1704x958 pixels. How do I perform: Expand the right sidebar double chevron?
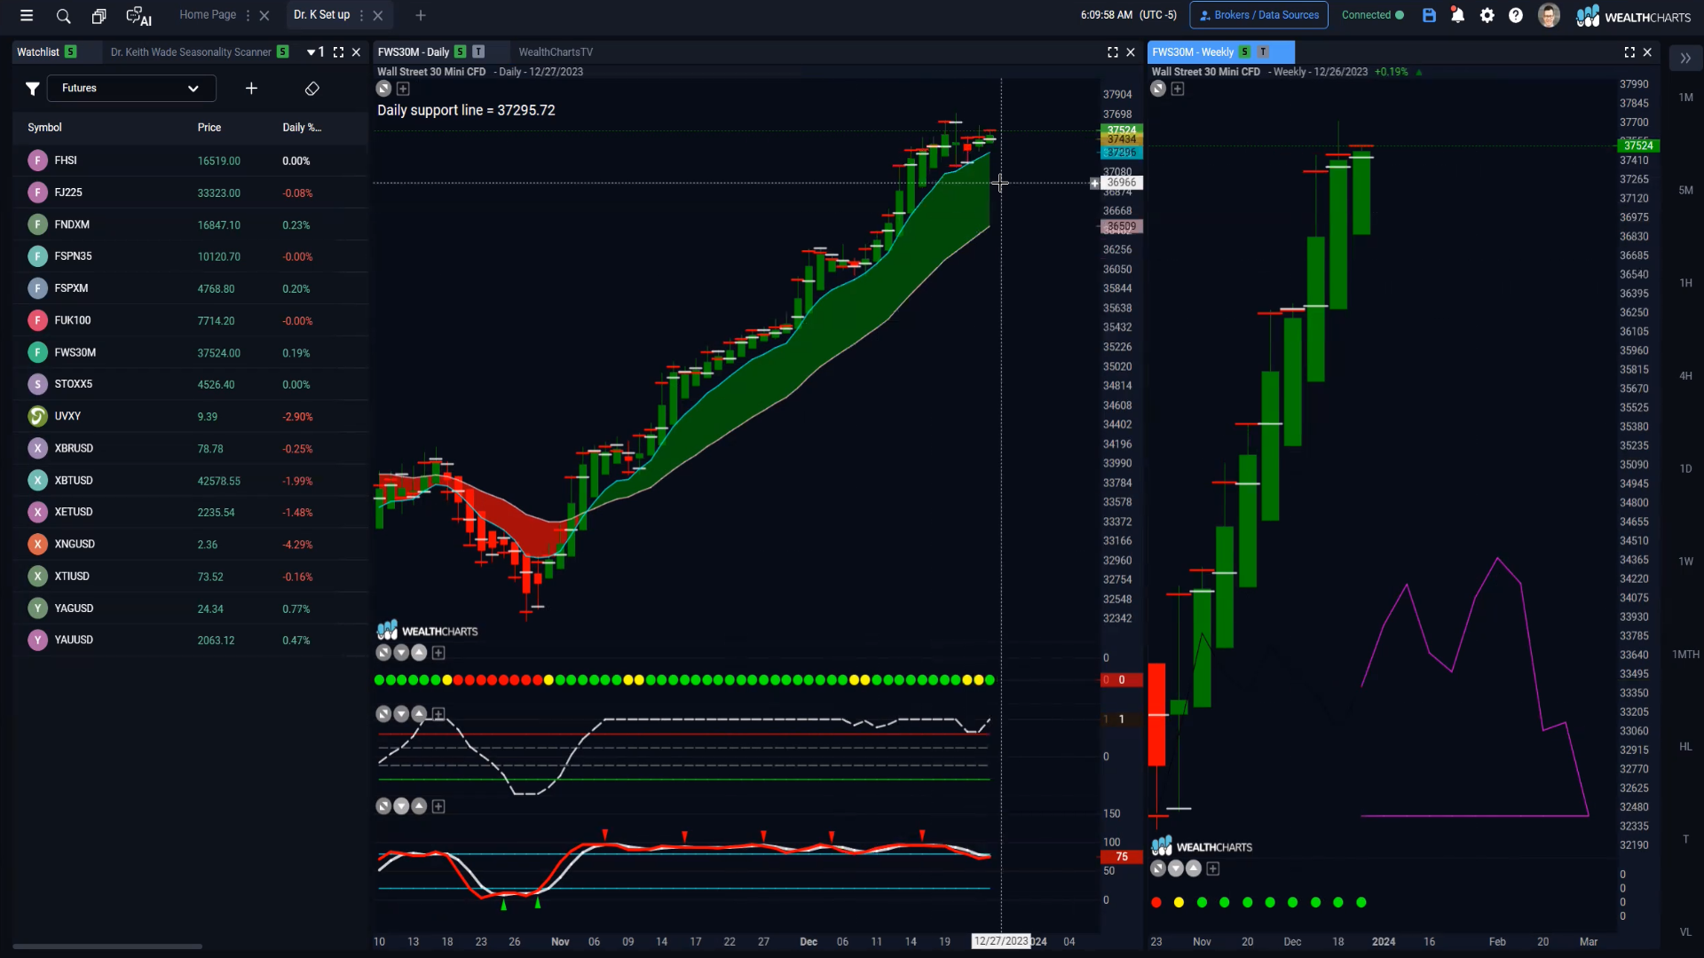tap(1685, 59)
